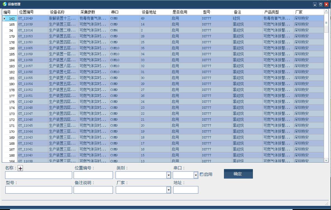
Task: Click the 是否启用 column header
Action: point(180,12)
